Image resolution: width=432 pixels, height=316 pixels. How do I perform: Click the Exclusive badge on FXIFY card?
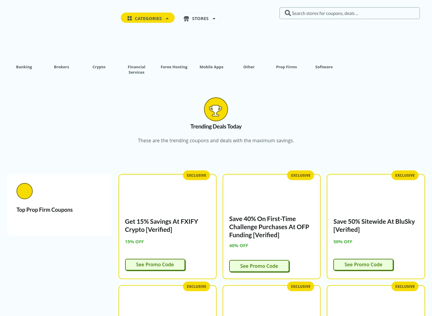click(x=196, y=175)
